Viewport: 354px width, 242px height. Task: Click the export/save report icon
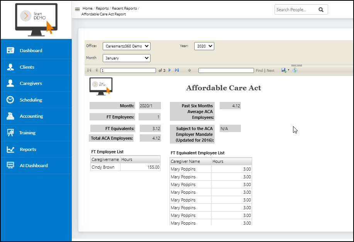coord(283,70)
